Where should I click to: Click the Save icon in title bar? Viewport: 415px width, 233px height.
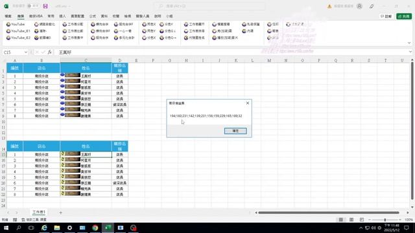45,6
